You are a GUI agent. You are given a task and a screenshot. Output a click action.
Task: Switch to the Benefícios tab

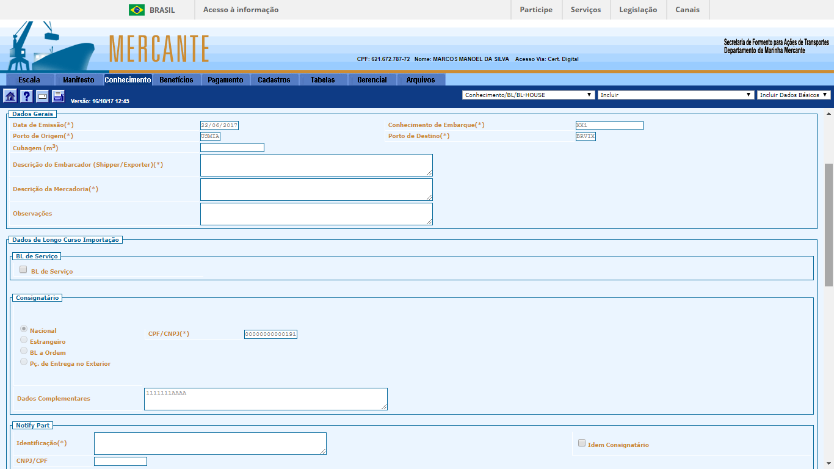176,80
